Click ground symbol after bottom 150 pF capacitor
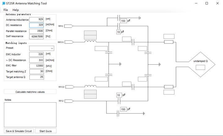Viewport: 223px width, 136px height. pyautogui.click(x=144, y=113)
